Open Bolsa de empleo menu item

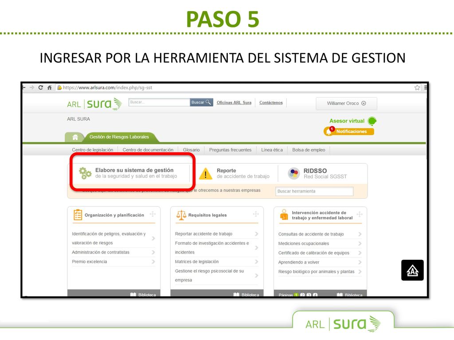coord(309,150)
